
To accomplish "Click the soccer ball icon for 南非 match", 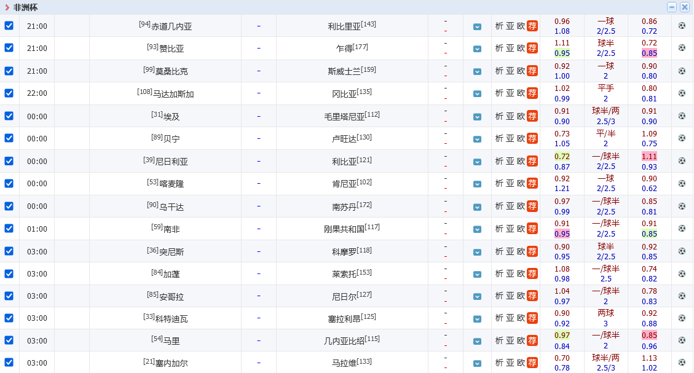I will coord(682,229).
